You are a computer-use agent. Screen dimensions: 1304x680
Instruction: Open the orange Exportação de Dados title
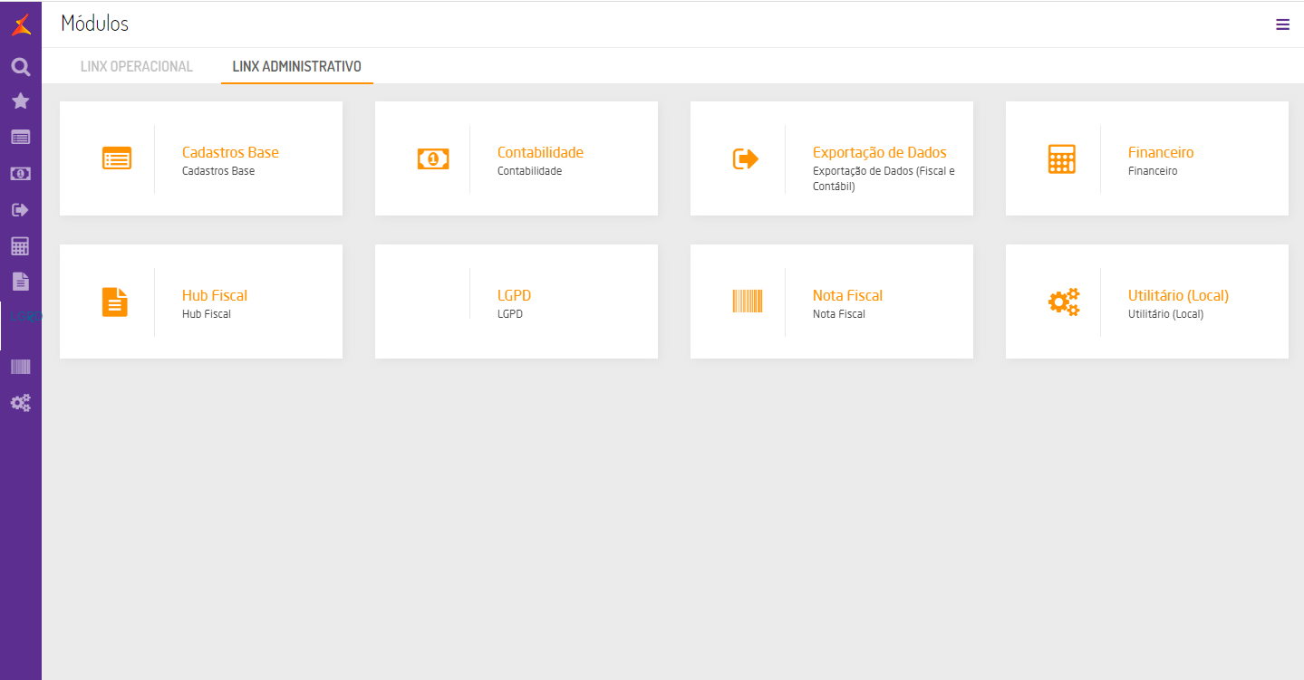880,152
